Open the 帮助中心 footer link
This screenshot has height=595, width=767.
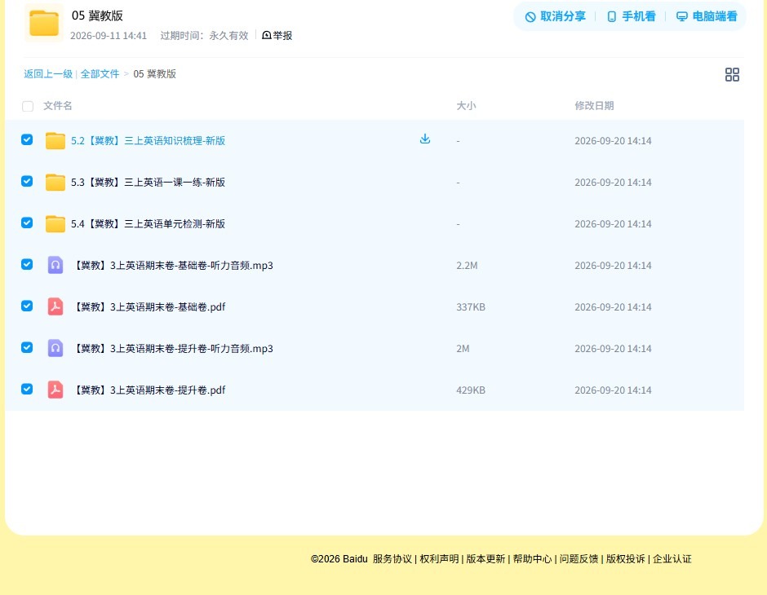tap(532, 559)
